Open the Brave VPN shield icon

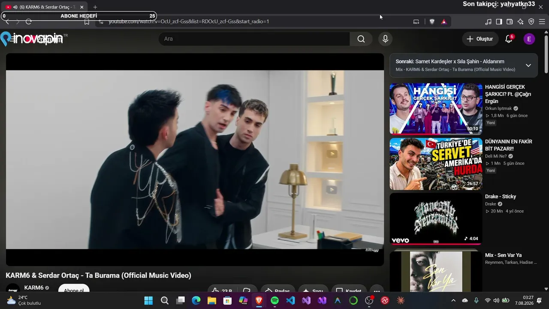(531, 21)
